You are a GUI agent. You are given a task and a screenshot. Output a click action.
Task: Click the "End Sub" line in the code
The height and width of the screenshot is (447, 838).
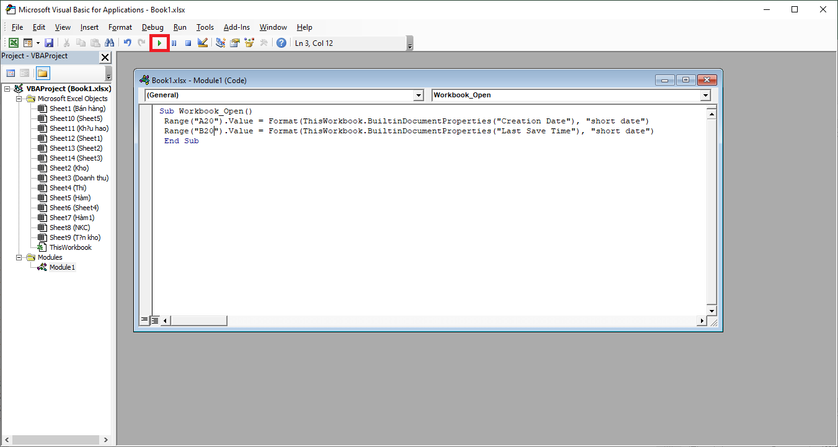[x=181, y=141]
